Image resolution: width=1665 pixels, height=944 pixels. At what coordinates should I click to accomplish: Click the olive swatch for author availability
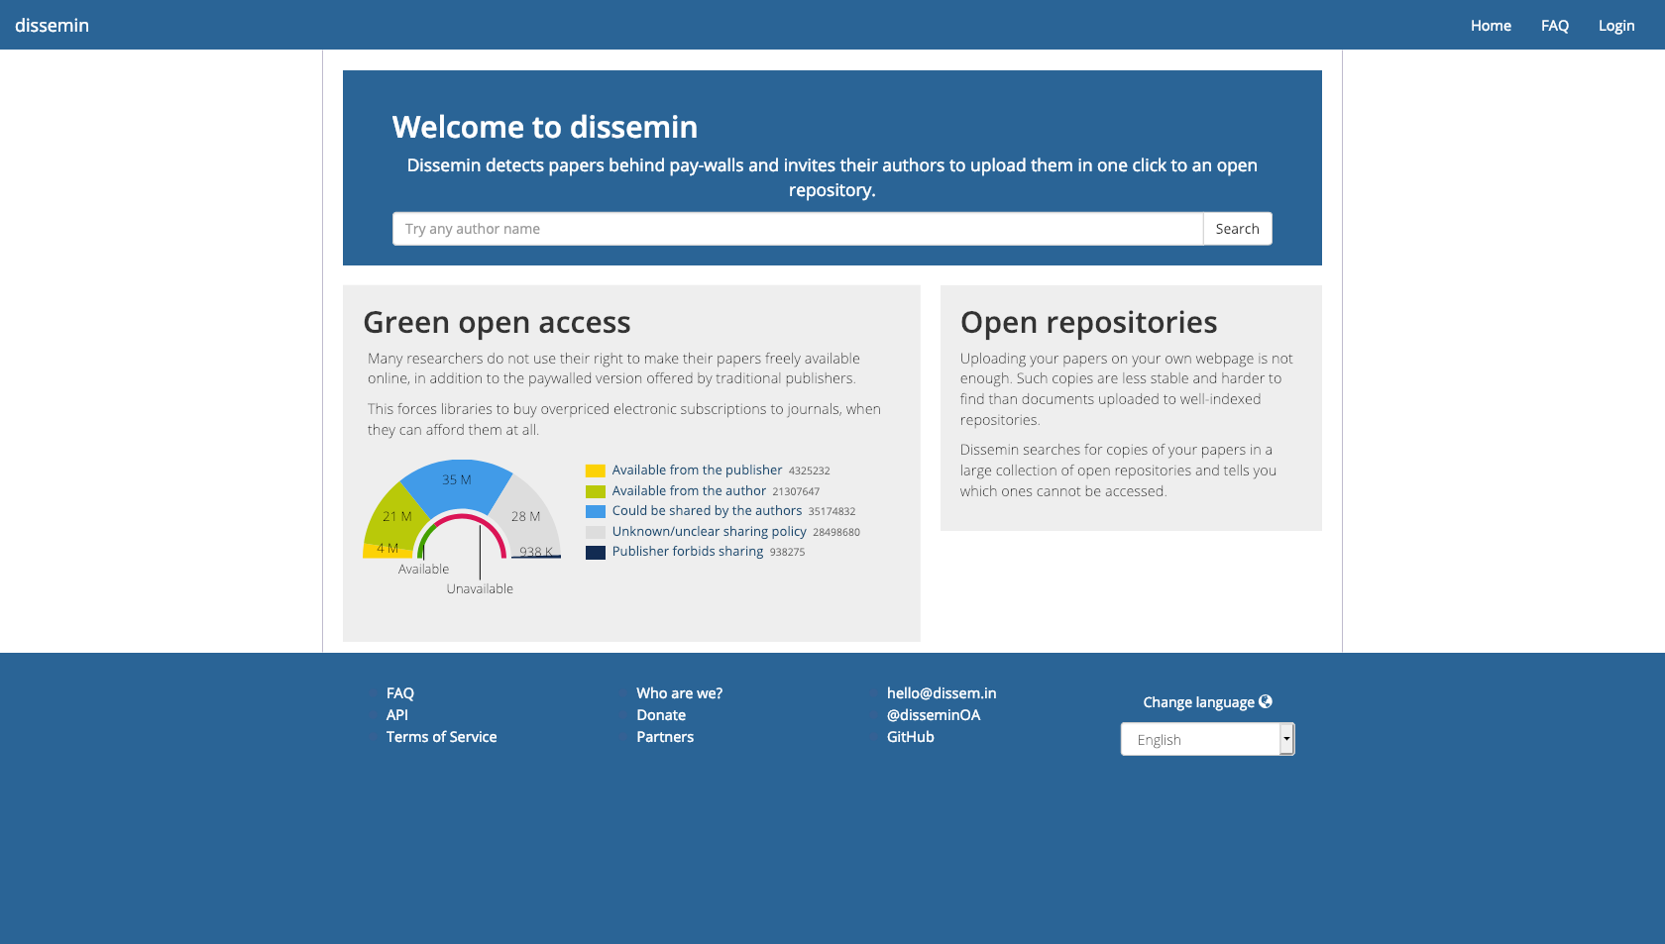tap(595, 491)
